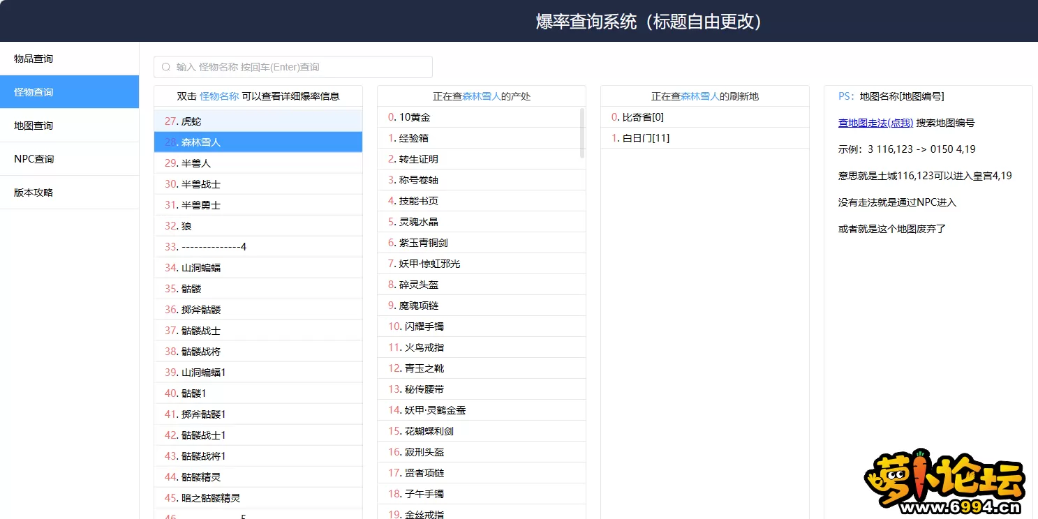The image size is (1038, 519).
Task: Click drop item 9. 魔魂项链
Action: point(482,306)
